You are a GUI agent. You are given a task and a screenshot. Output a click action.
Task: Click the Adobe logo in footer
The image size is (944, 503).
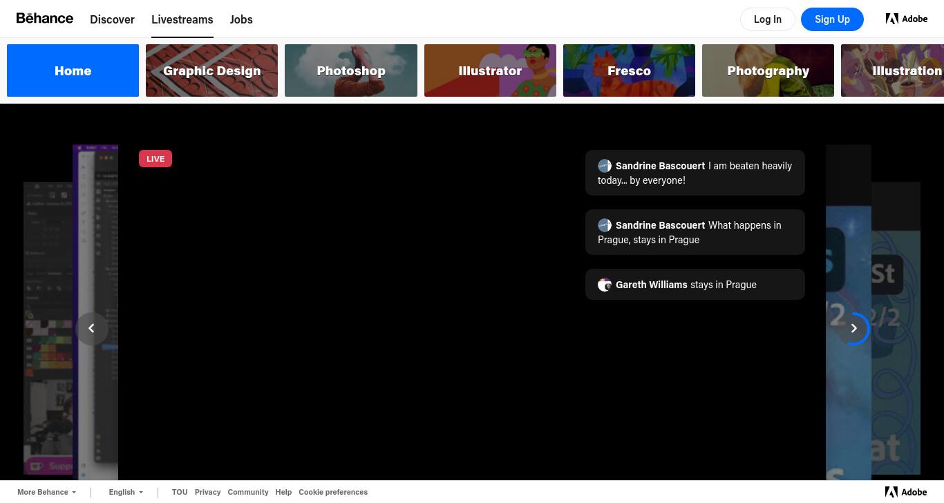tap(906, 492)
